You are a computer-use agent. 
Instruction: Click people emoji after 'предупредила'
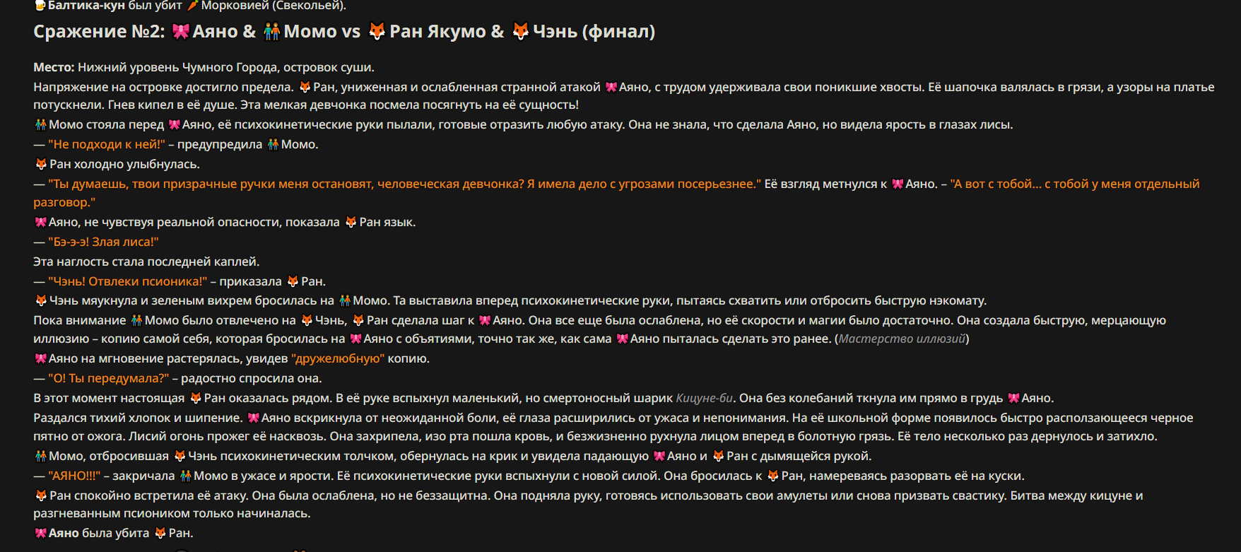click(x=273, y=145)
